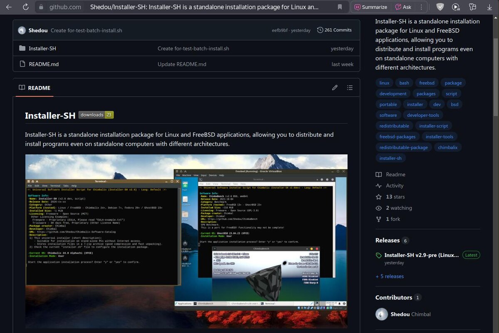The height and width of the screenshot is (333, 499).
Task: Open the Shedou author link in the commit row
Action: 38,30
